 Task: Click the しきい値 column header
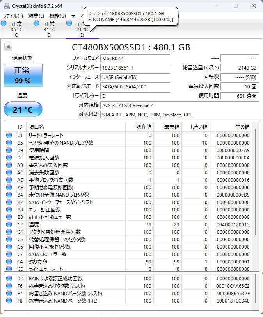[x=195, y=127]
